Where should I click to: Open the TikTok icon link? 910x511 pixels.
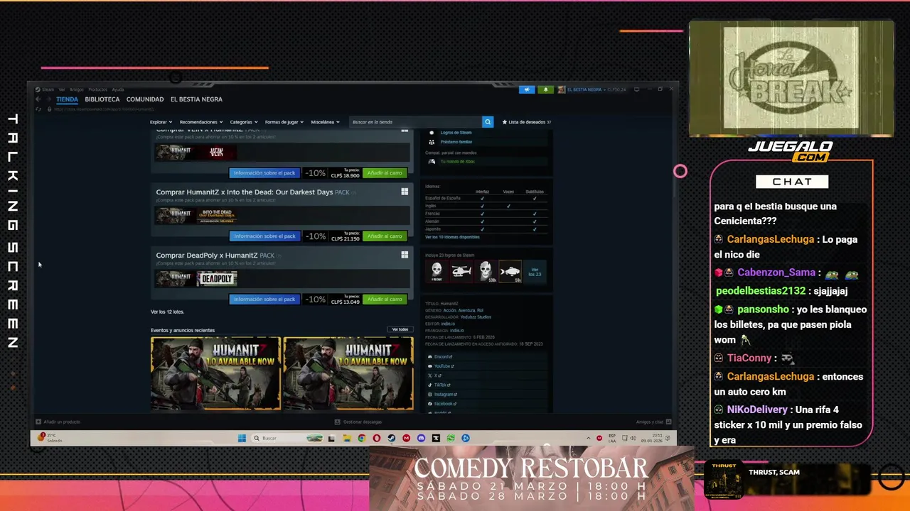click(430, 385)
